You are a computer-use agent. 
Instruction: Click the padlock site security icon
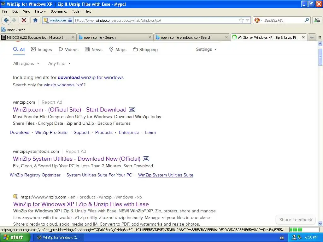click(x=70, y=20)
